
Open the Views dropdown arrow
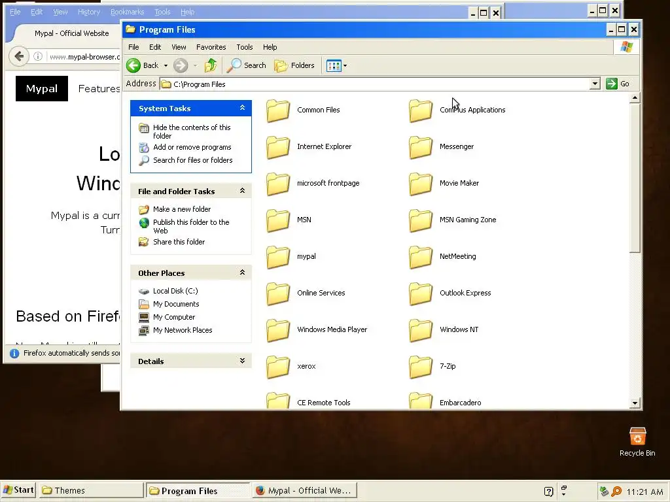[x=345, y=66]
